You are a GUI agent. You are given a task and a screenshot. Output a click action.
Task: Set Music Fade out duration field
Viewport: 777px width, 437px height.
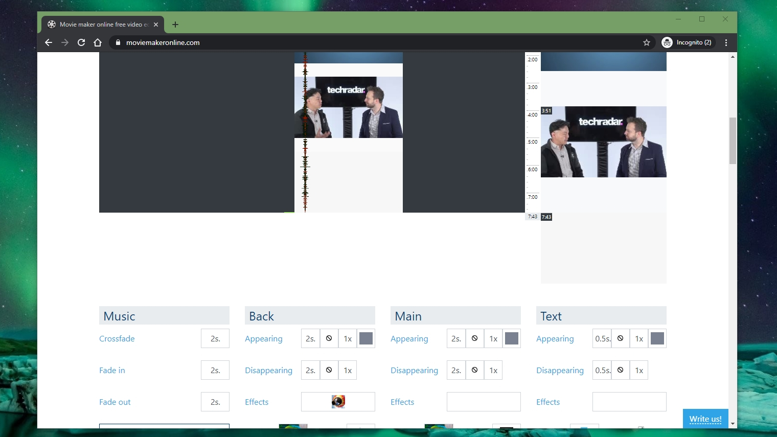[x=215, y=402]
